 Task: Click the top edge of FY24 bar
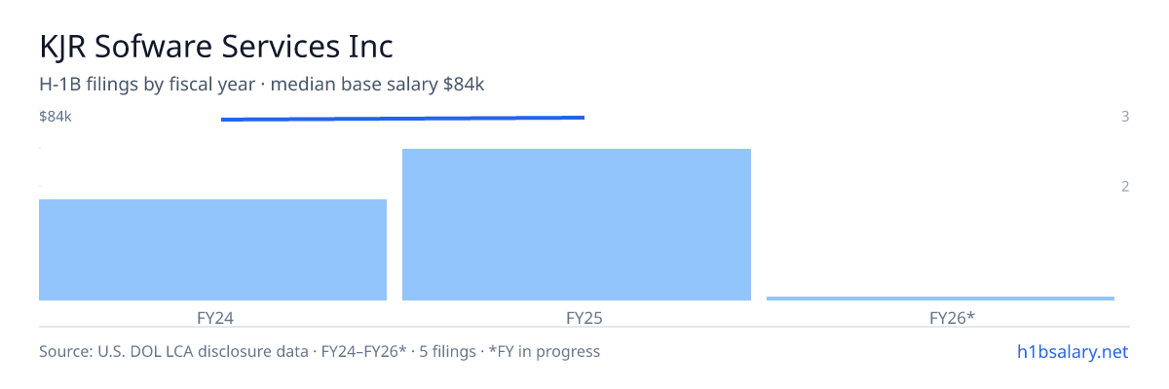click(x=212, y=200)
